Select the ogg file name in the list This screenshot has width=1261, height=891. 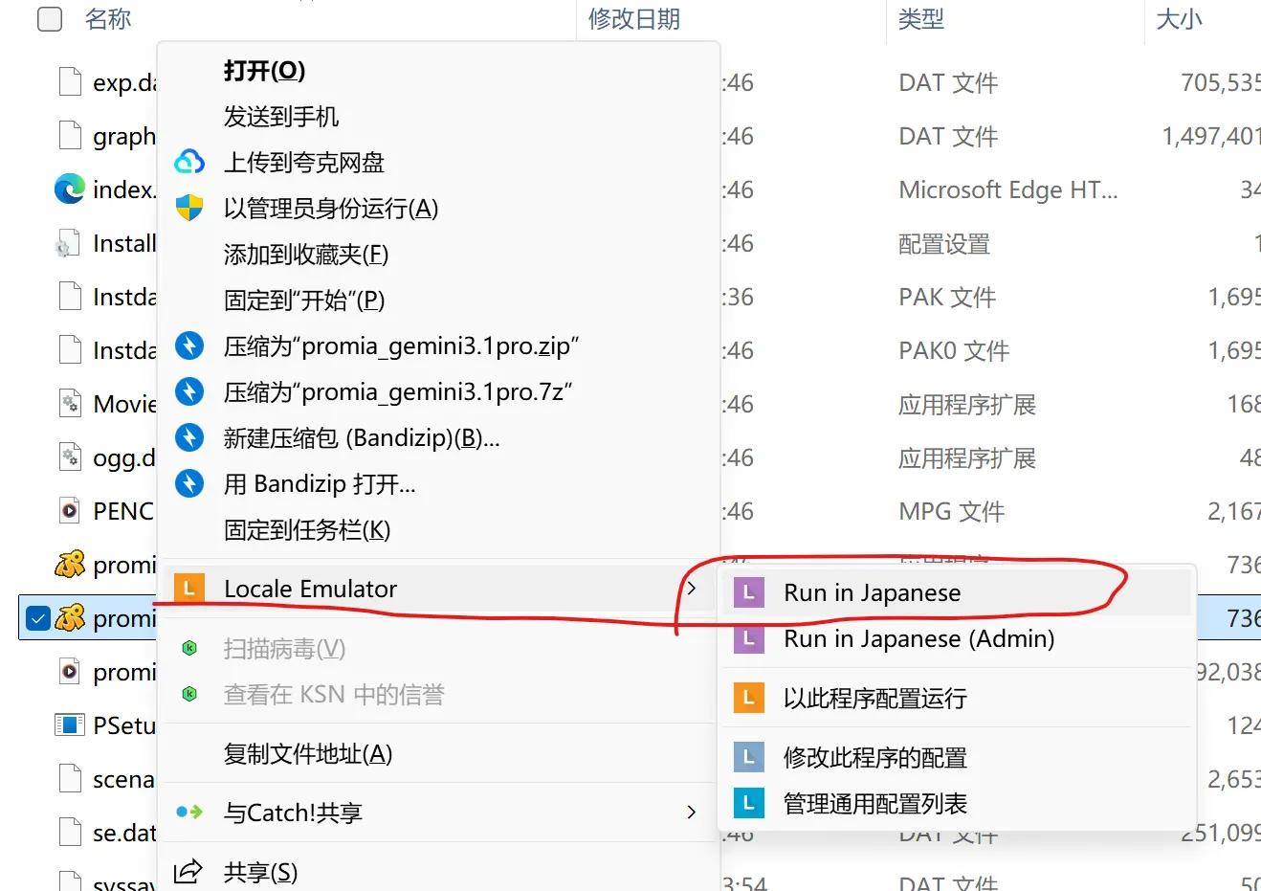tap(124, 457)
